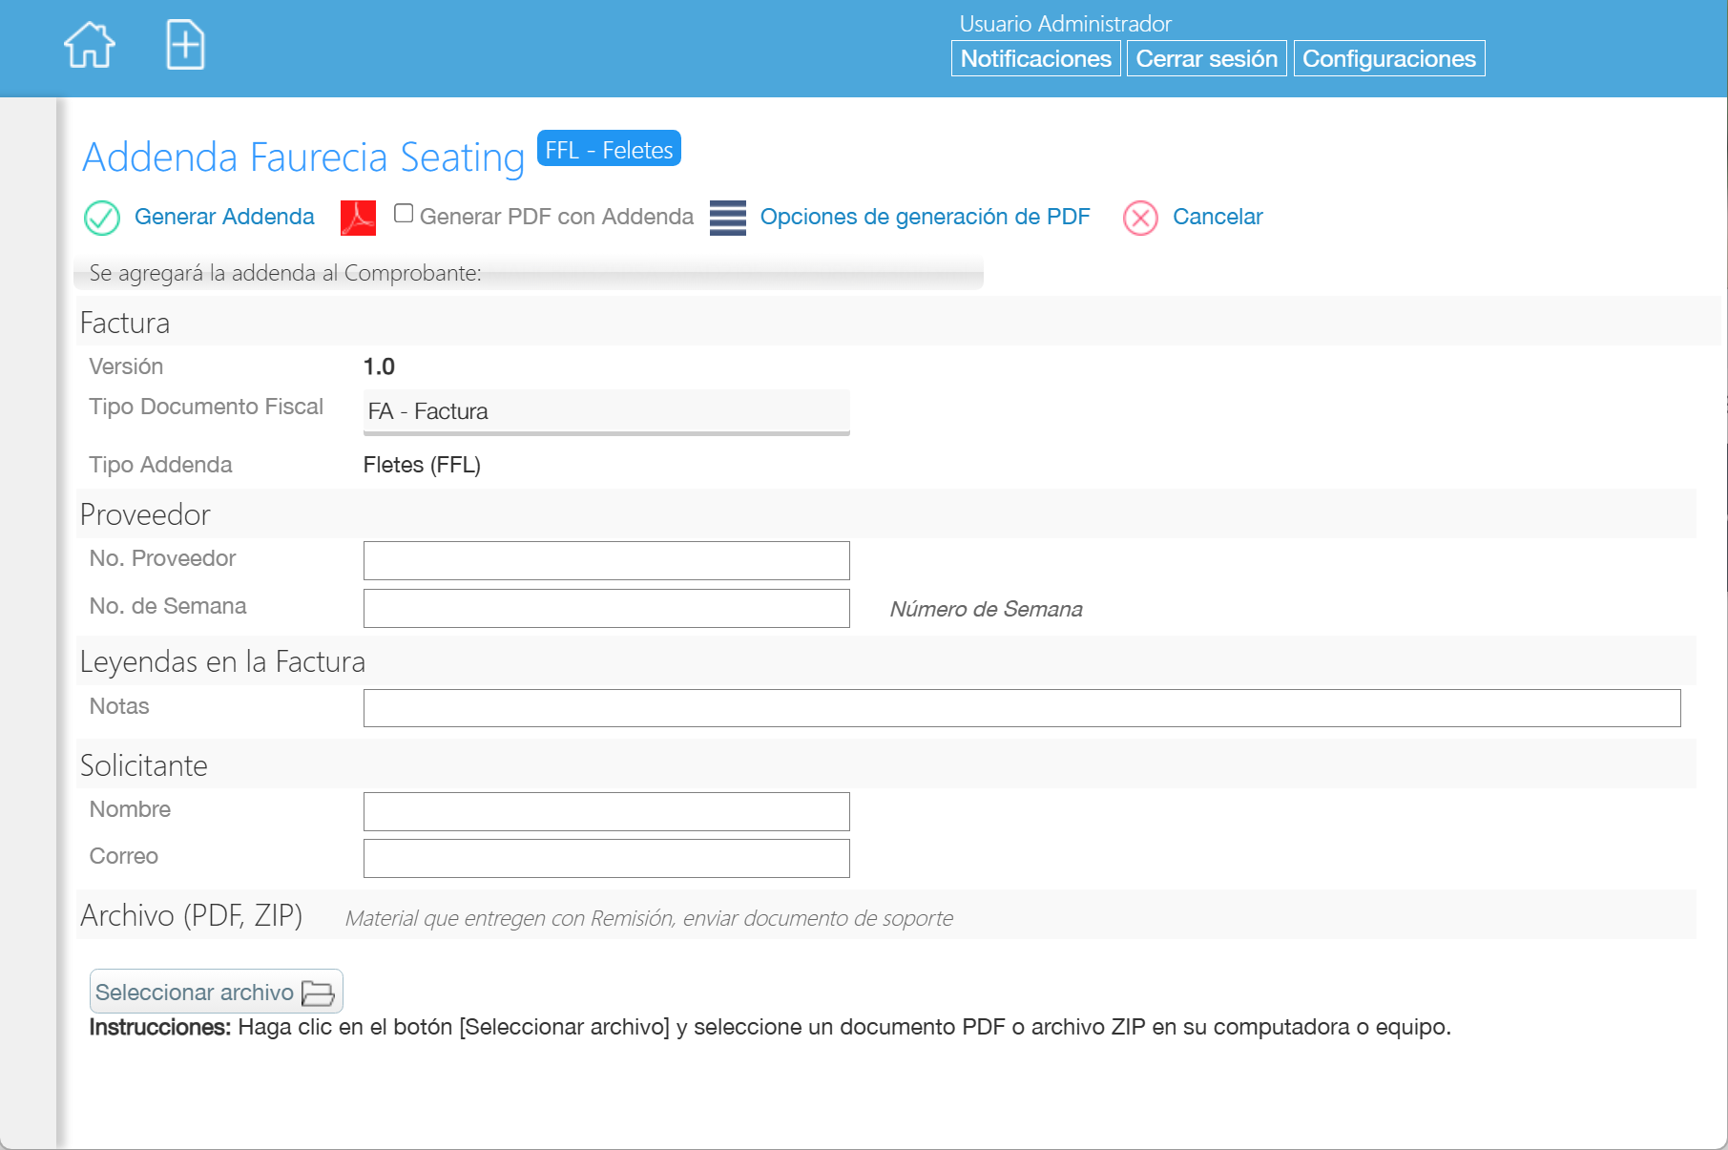
Task: Click the FFL - Feletes badge
Action: pos(609,149)
